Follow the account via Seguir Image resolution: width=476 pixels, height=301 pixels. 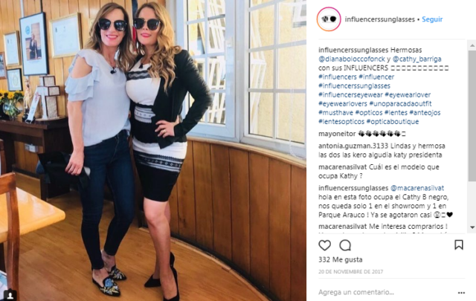(432, 19)
